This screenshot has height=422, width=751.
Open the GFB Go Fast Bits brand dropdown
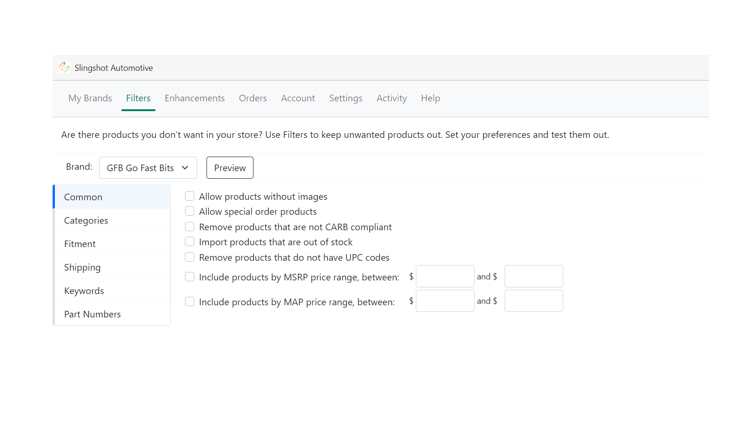[148, 167]
